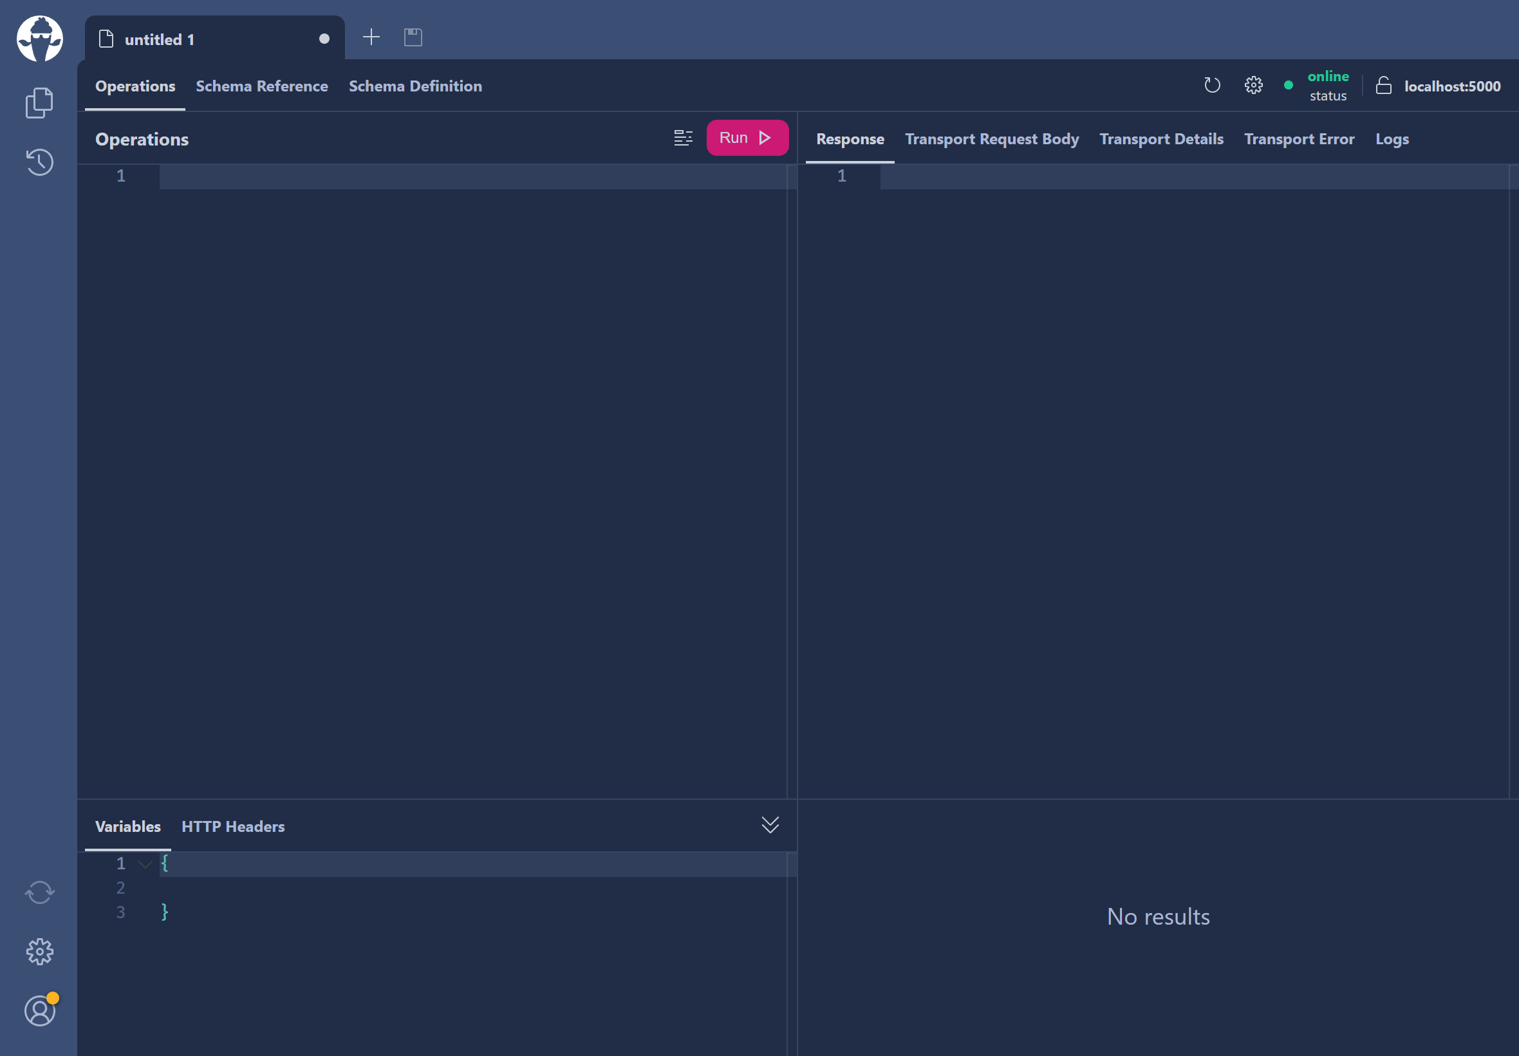This screenshot has width=1519, height=1056.
Task: Open connection settings via the gear near status
Action: pyautogui.click(x=1253, y=86)
